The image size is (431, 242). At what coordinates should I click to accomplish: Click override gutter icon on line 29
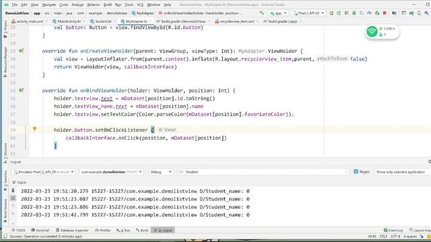click(21, 51)
